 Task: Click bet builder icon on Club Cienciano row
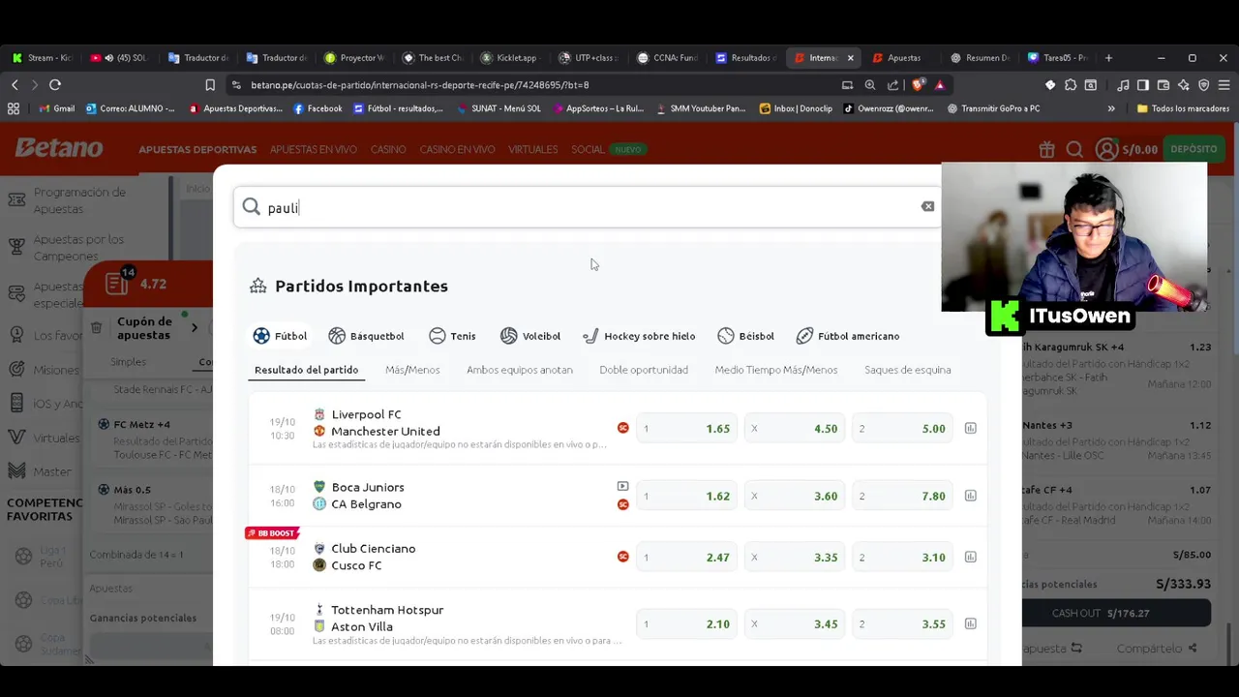point(622,557)
